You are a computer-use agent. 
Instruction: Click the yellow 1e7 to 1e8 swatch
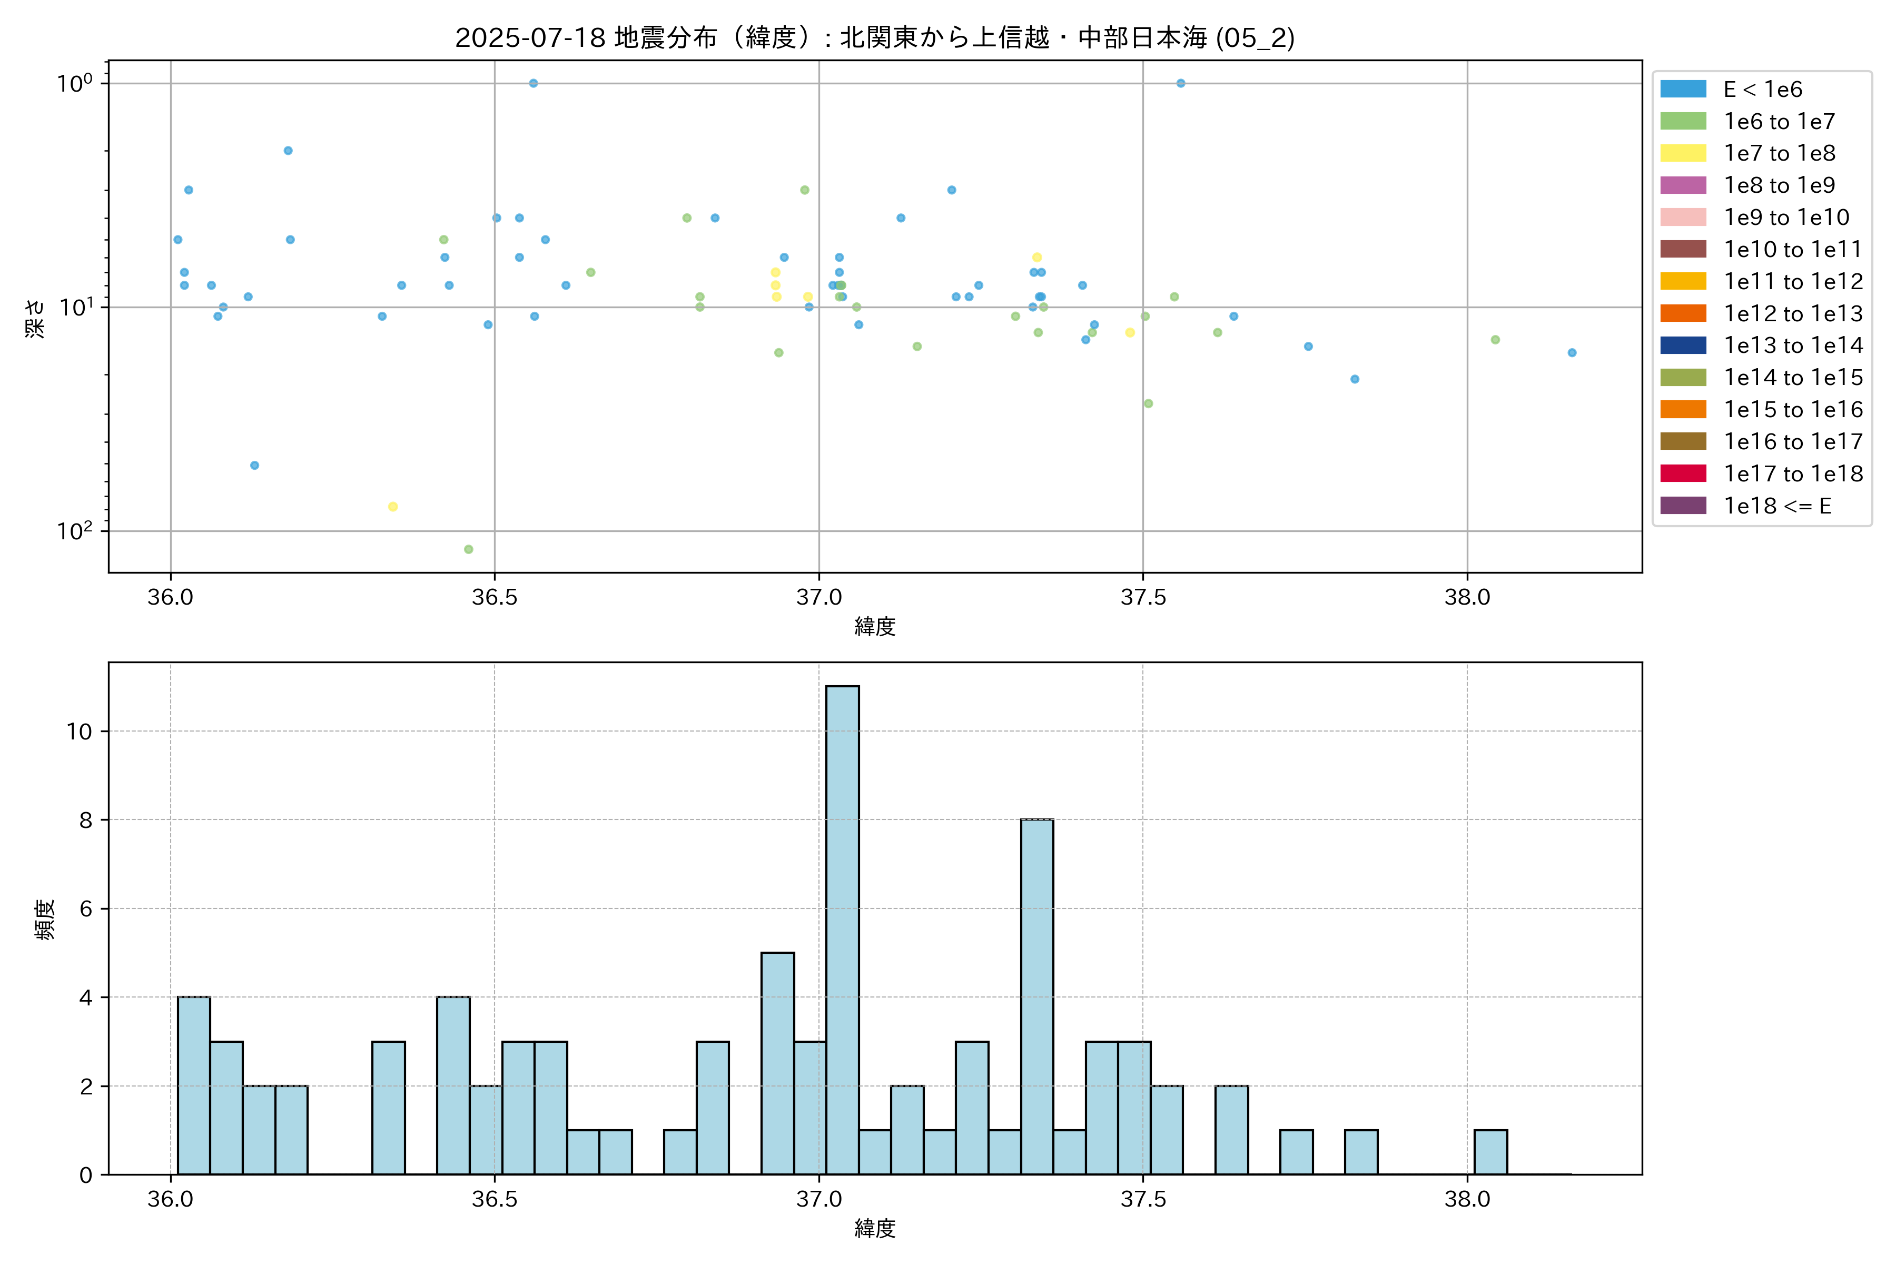pos(1683,153)
